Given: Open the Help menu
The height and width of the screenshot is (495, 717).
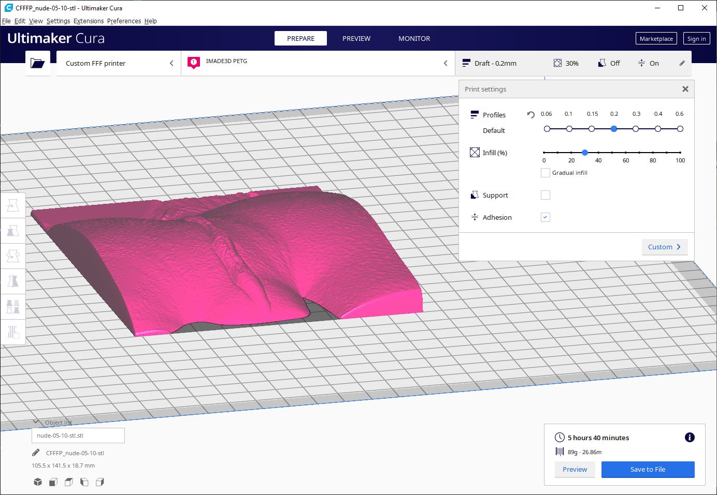Looking at the screenshot, I should [x=151, y=21].
